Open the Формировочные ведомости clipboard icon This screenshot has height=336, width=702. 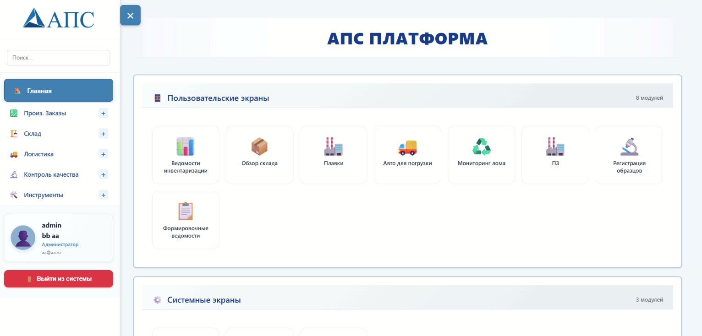click(x=186, y=211)
